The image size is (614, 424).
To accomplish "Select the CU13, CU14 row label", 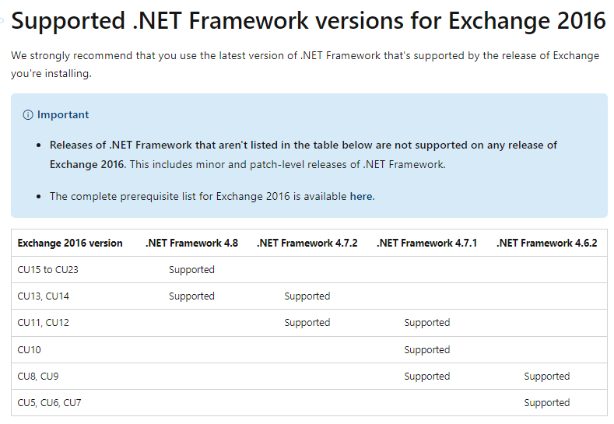I will tap(43, 296).
